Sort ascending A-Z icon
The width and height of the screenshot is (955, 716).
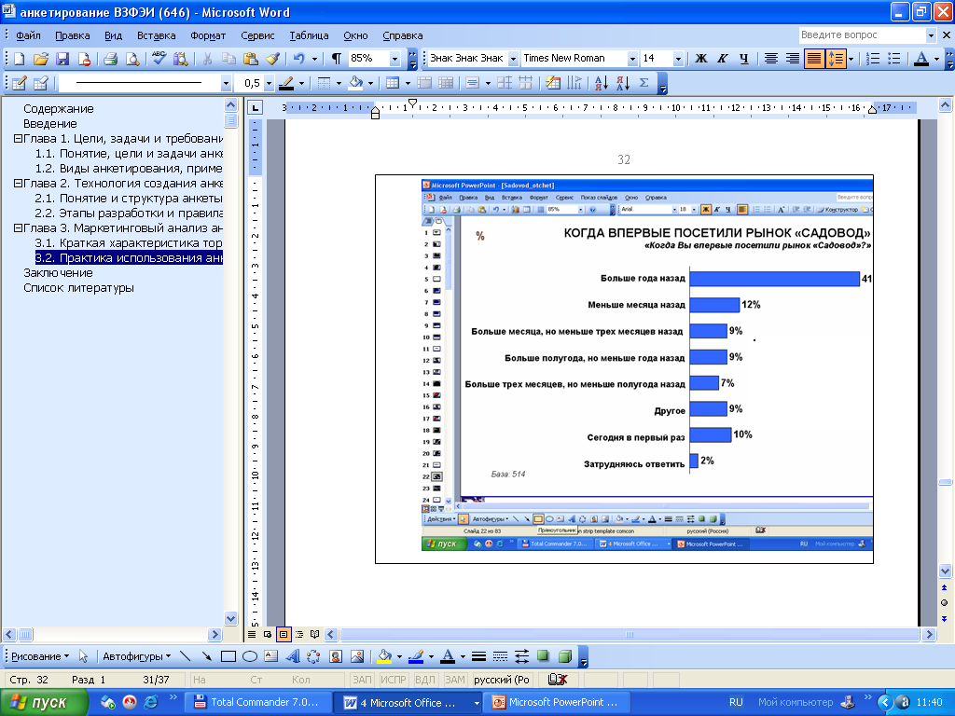click(x=601, y=83)
